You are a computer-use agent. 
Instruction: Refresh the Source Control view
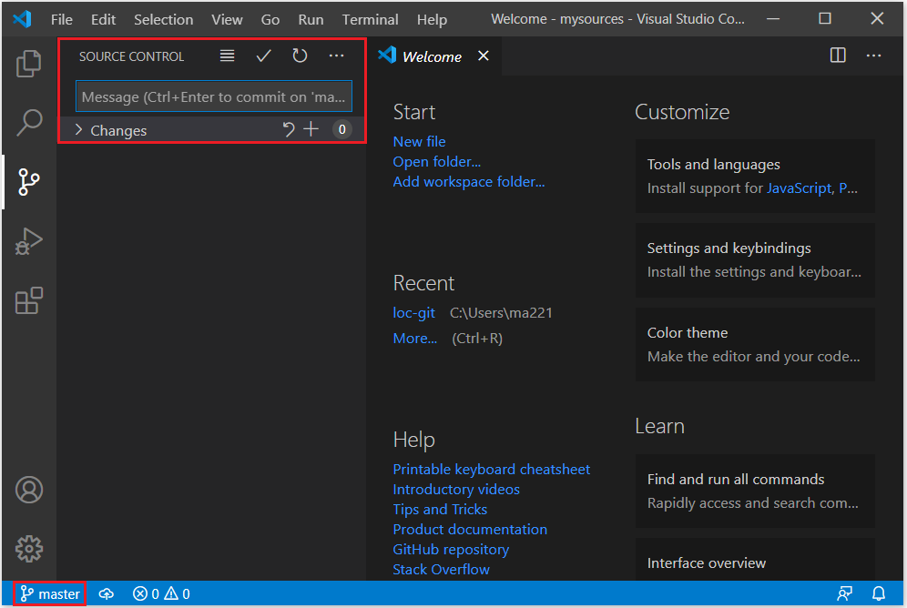click(x=300, y=56)
